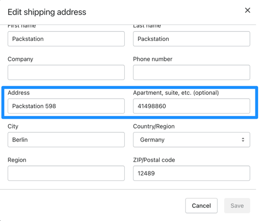The image size is (267, 221).
Task: Click the Region label text
Action: (x=17, y=160)
